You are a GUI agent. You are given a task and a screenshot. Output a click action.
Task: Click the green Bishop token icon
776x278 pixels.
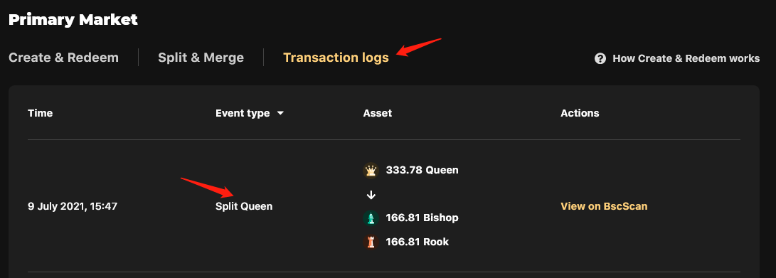click(371, 218)
